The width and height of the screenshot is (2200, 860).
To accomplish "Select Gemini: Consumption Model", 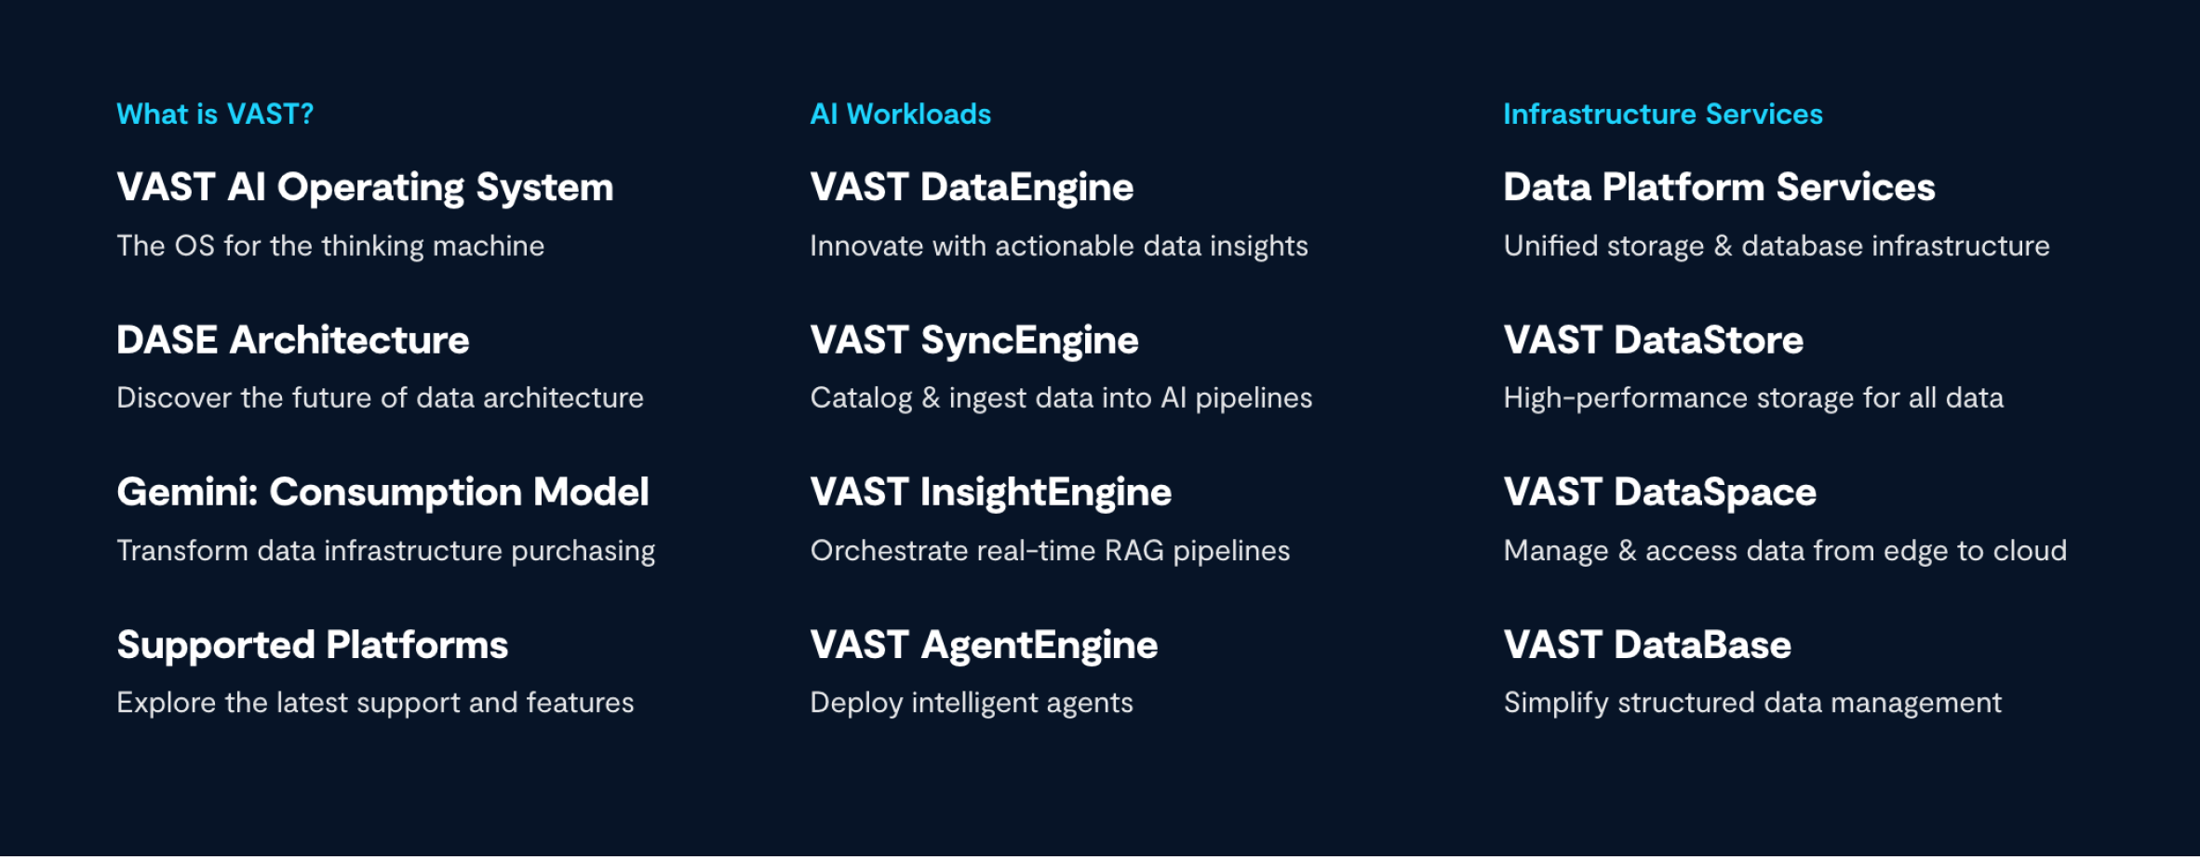I will tap(382, 493).
